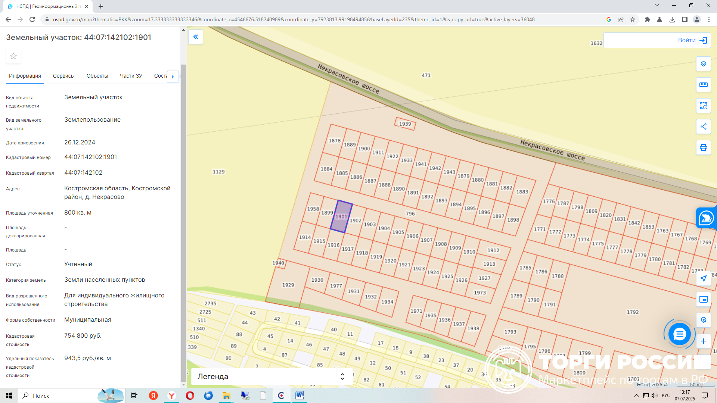Select the ruler measurement tool
The width and height of the screenshot is (717, 403).
coord(703,85)
